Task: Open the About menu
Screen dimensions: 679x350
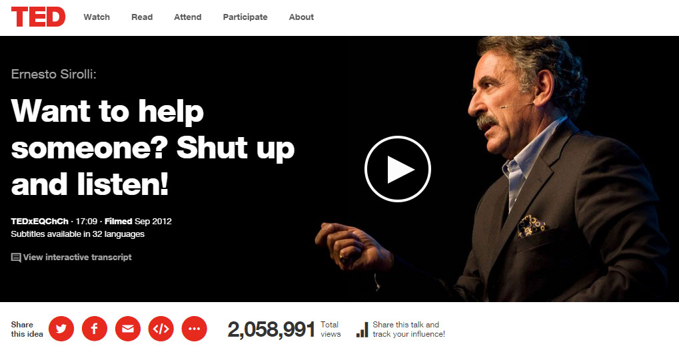Action: coord(301,17)
